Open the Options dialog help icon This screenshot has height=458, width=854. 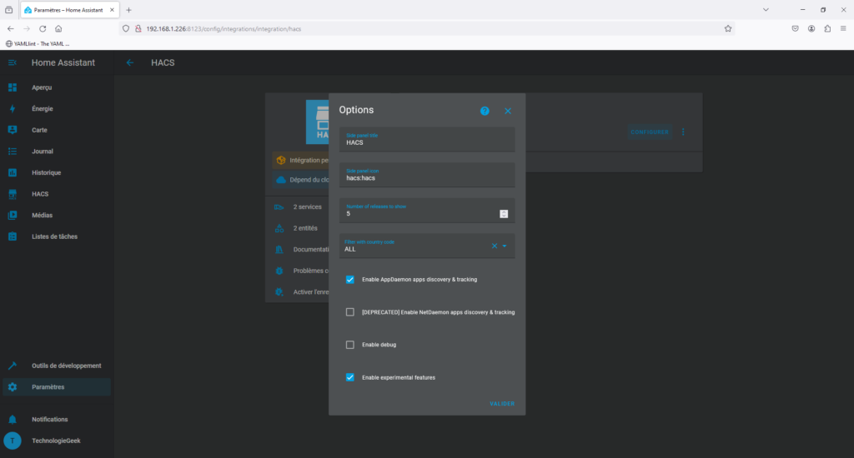485,111
